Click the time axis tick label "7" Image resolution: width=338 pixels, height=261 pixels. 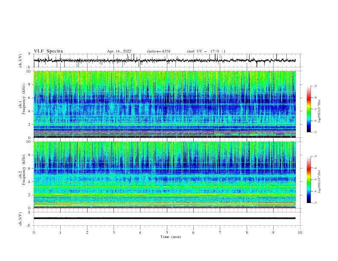[x=220, y=232]
